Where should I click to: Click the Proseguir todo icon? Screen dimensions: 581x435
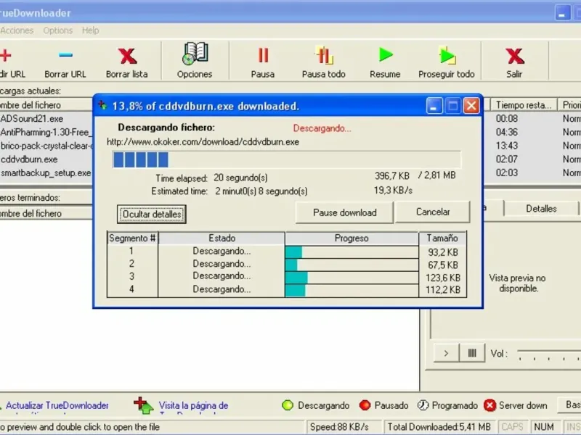pyautogui.click(x=447, y=56)
